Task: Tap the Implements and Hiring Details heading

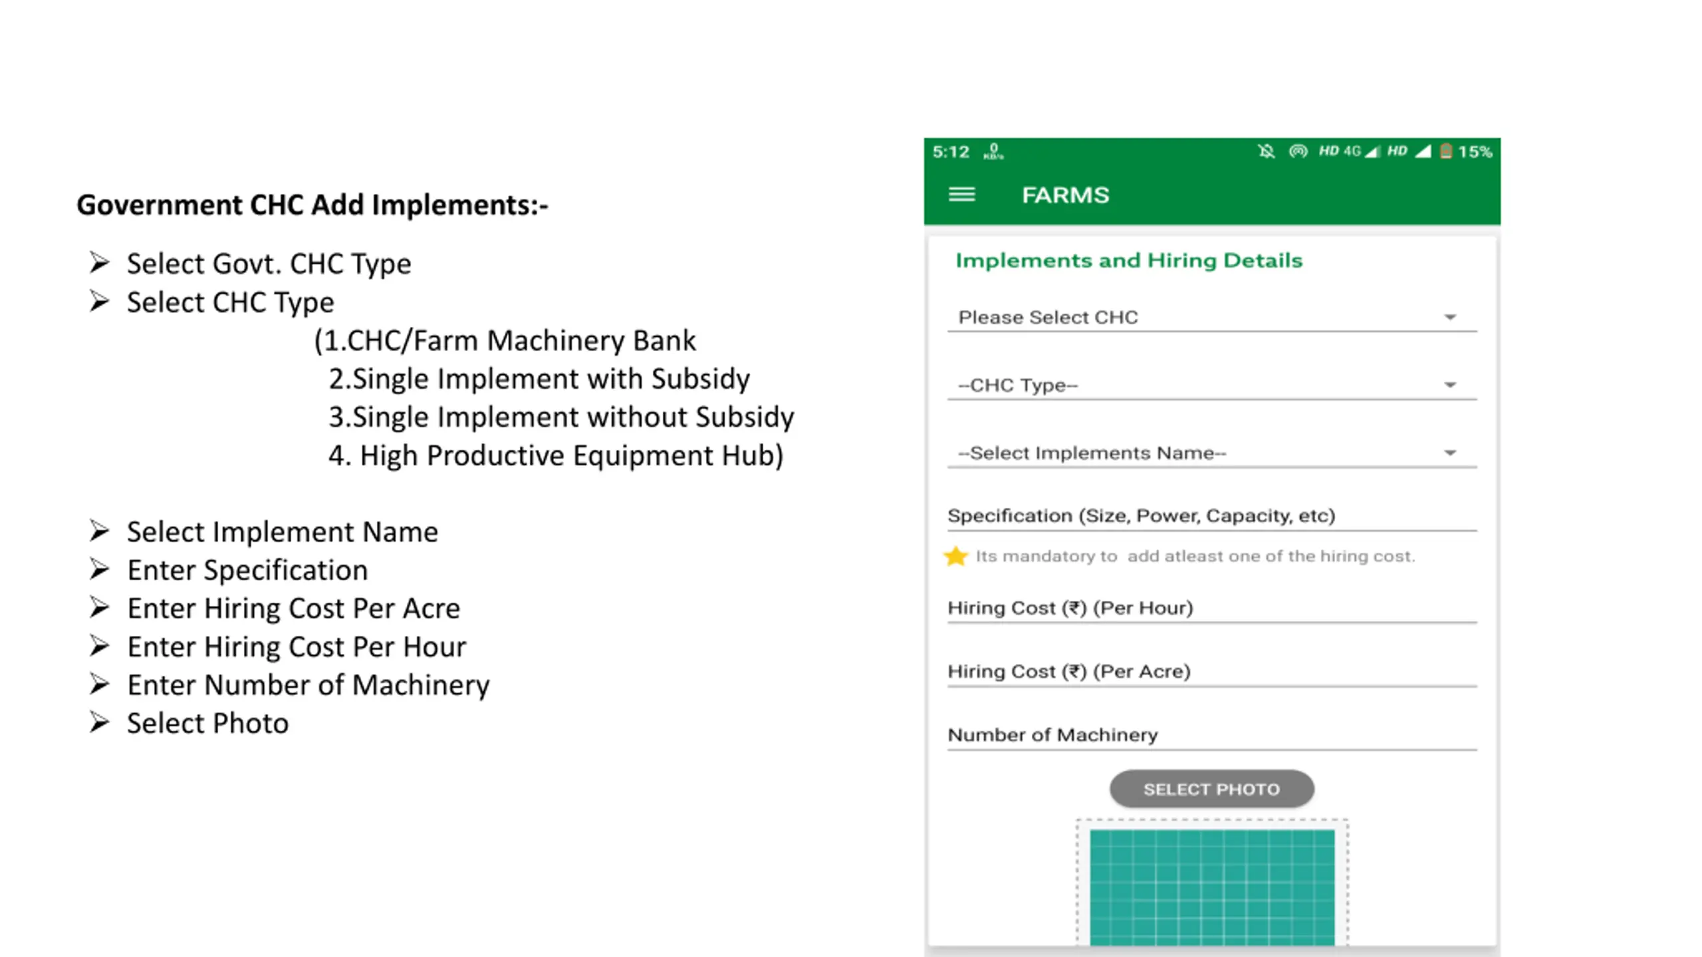Action: 1129,261
